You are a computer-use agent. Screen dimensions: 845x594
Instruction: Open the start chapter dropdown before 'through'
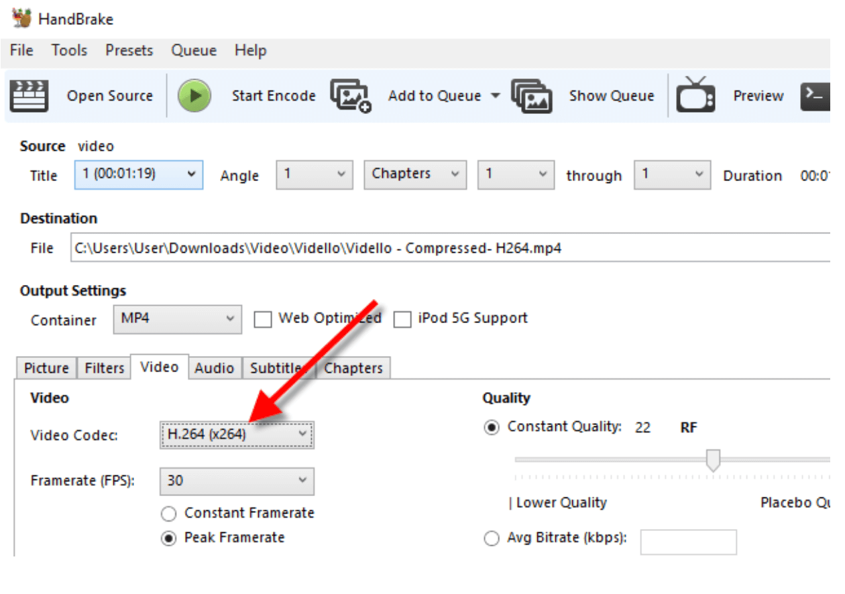coord(516,174)
